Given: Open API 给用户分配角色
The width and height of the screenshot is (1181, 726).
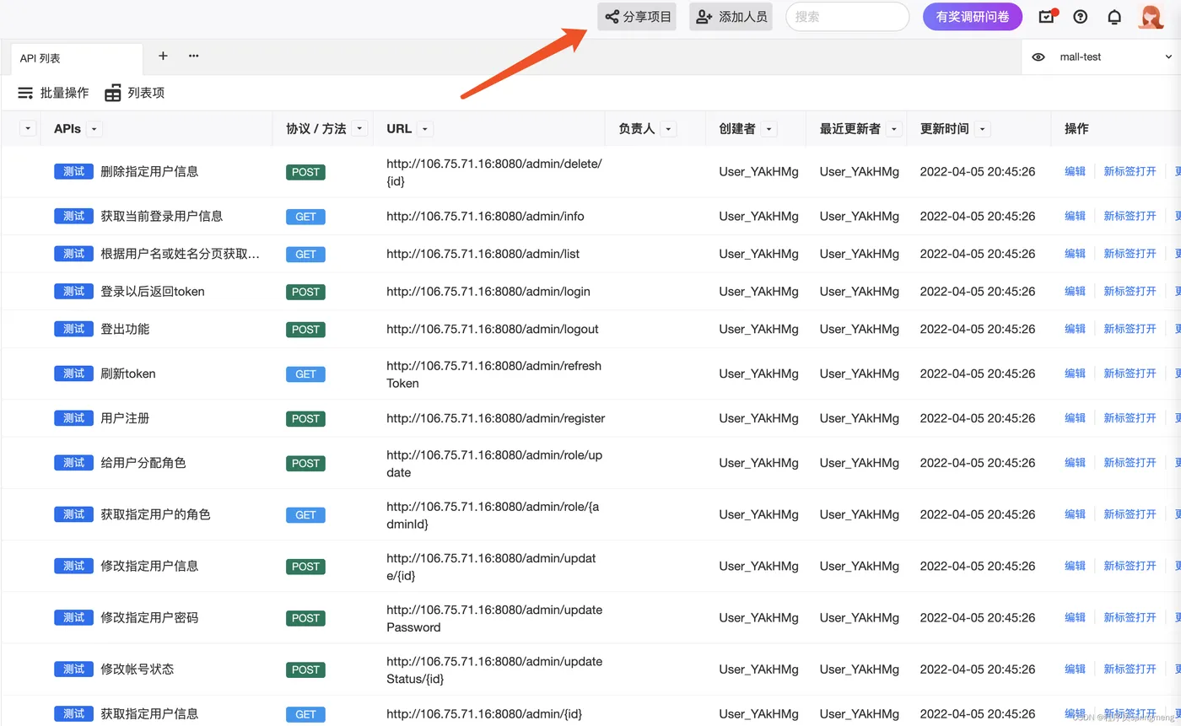Looking at the screenshot, I should click(143, 463).
